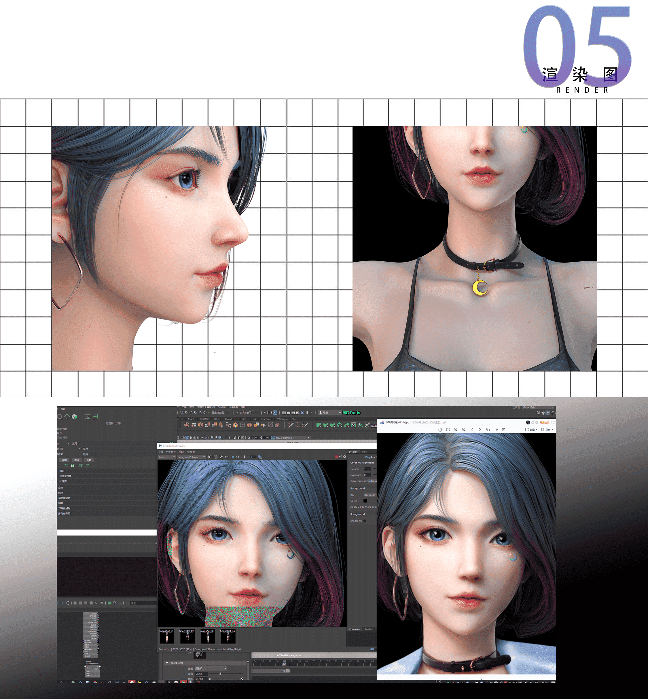This screenshot has width=648, height=699.
Task: Switch to the Pixel tab
Action: pos(365,452)
